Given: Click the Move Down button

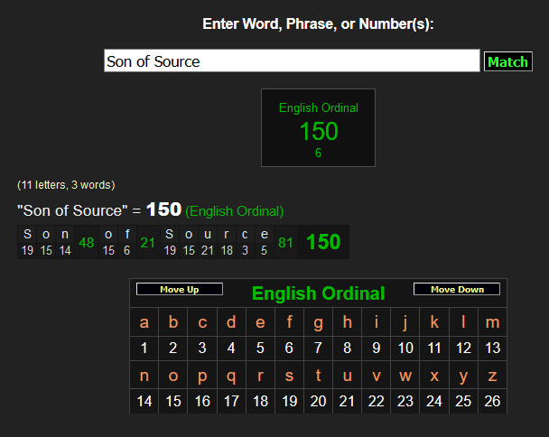Looking at the screenshot, I should (456, 290).
